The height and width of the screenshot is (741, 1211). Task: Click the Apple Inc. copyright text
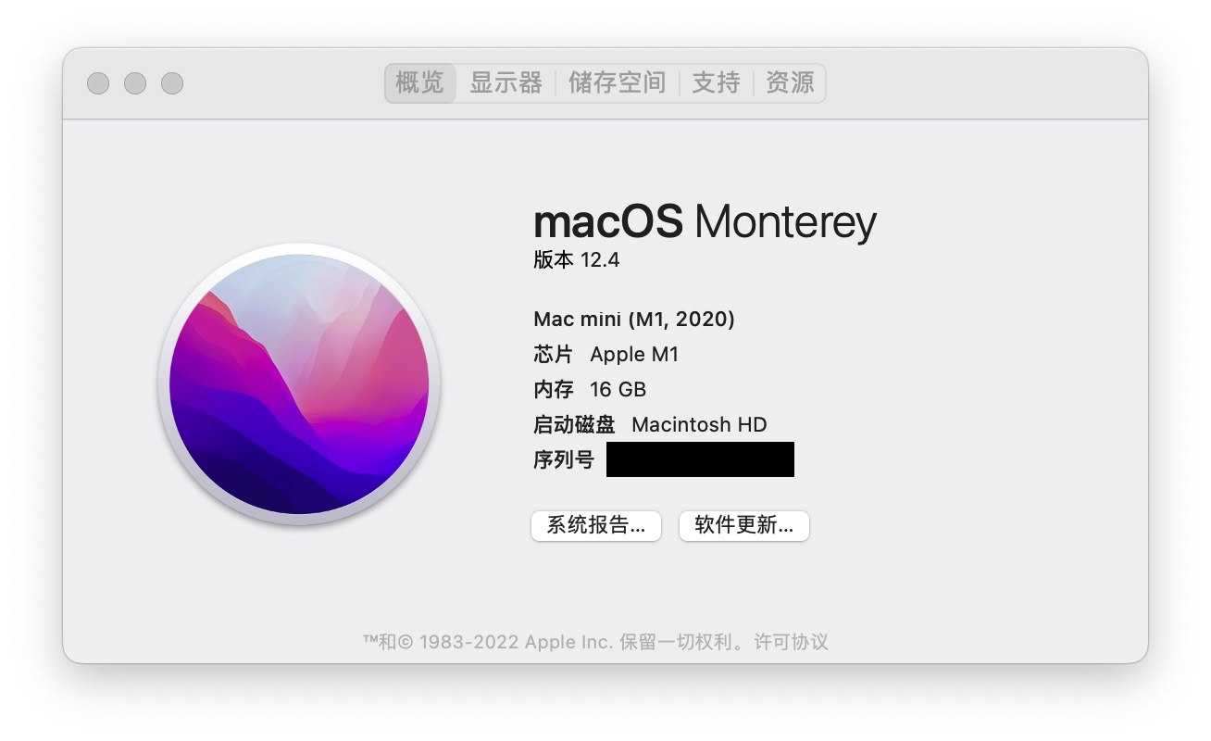pos(568,642)
